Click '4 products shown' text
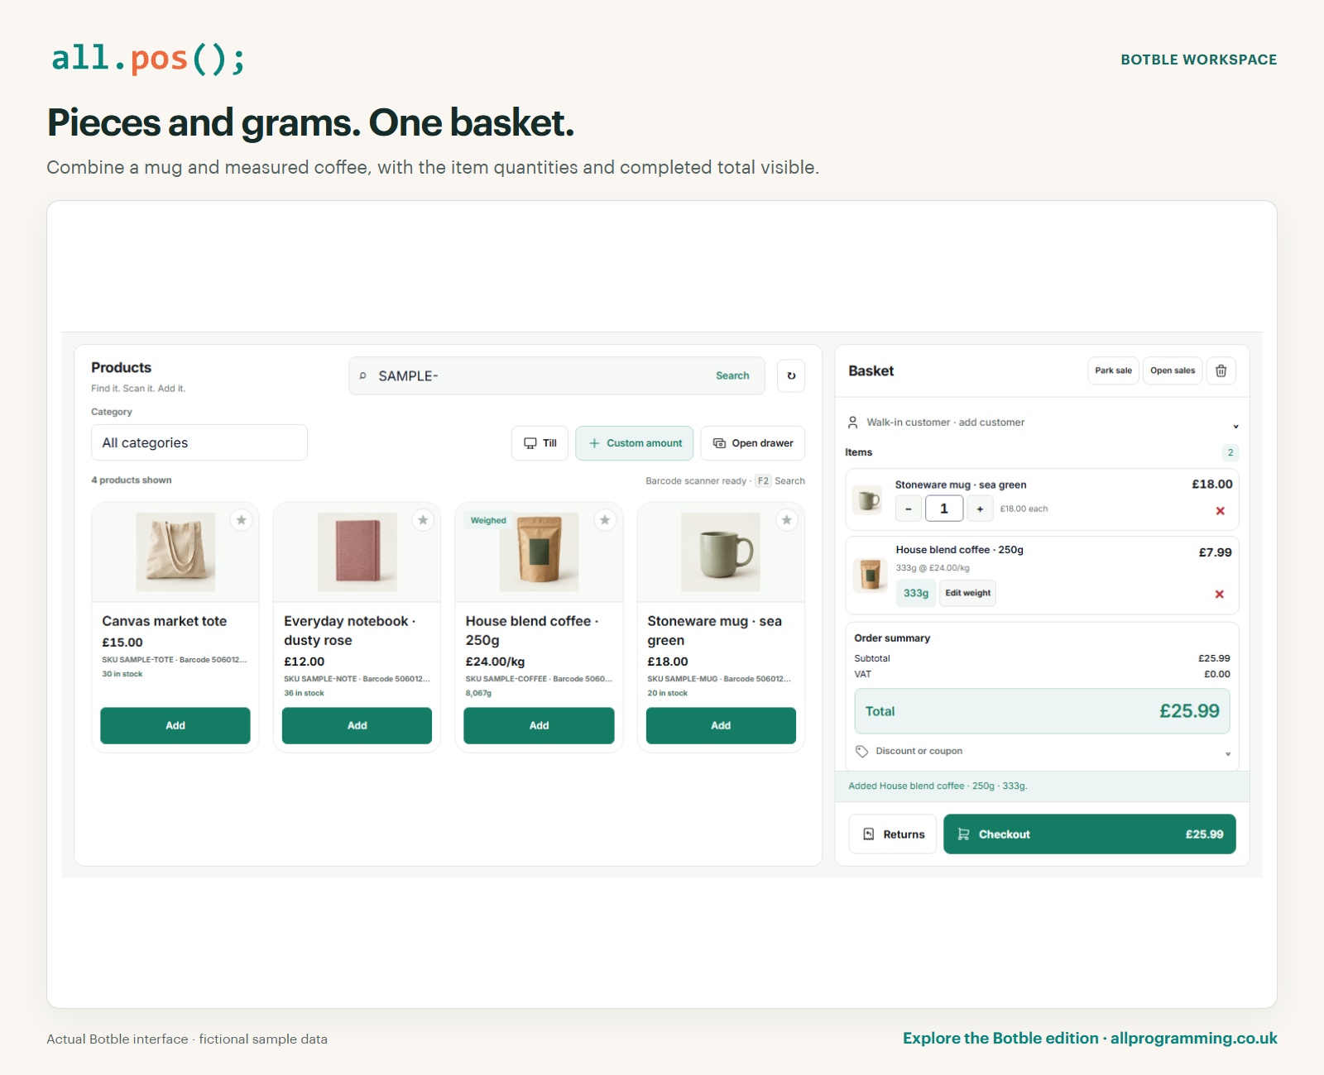The image size is (1324, 1075). point(132,480)
